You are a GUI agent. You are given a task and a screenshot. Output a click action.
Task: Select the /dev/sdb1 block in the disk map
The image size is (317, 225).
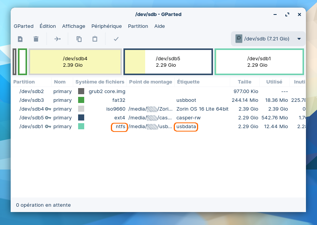(259, 62)
